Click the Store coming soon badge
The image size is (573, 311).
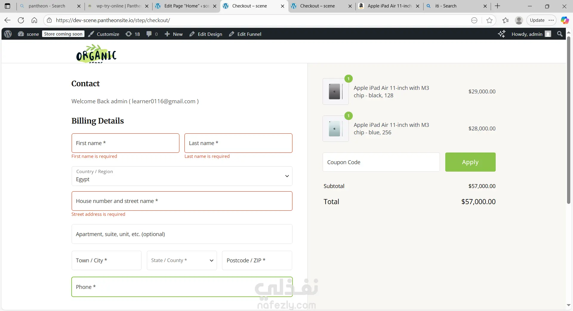pos(63,34)
